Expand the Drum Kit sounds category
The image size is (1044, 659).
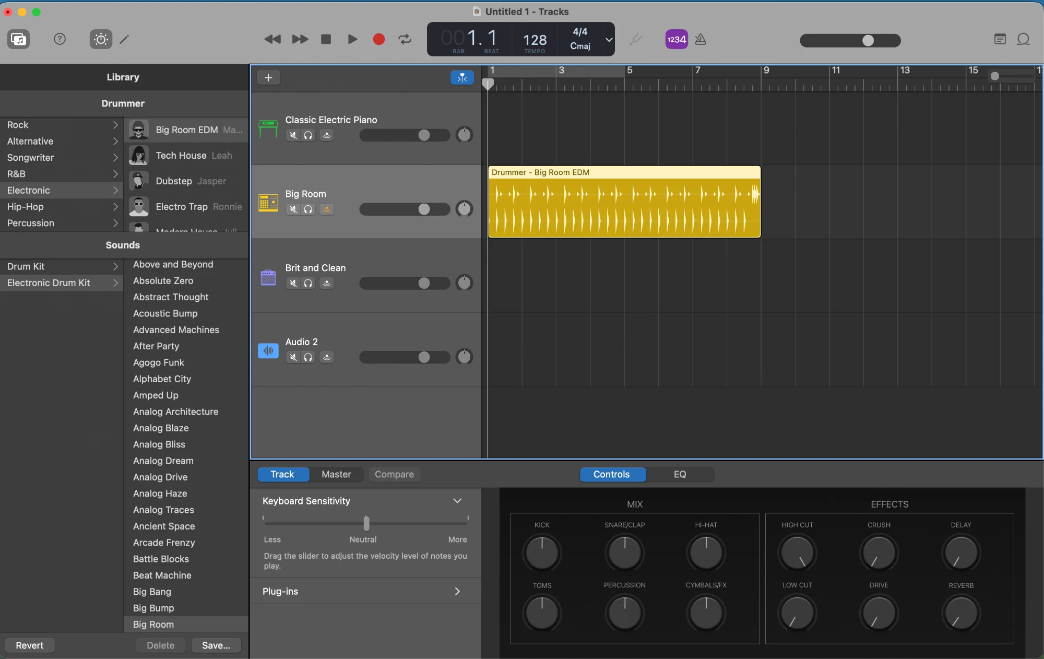coord(115,266)
